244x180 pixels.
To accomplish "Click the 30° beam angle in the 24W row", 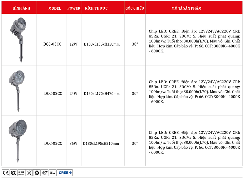I will click(135, 94).
